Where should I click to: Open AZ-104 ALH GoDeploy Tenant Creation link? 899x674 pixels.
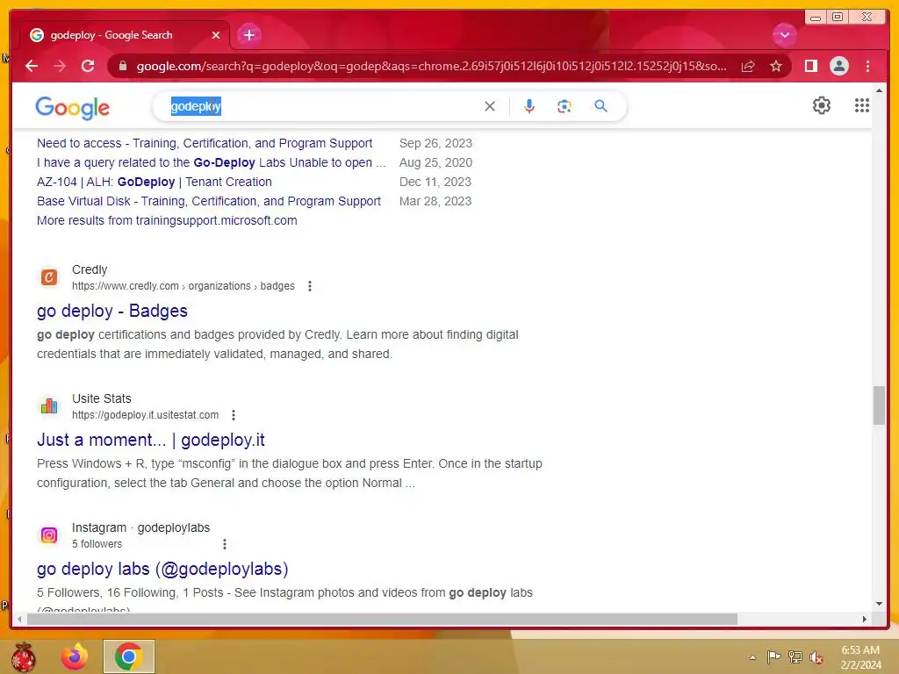tap(155, 183)
